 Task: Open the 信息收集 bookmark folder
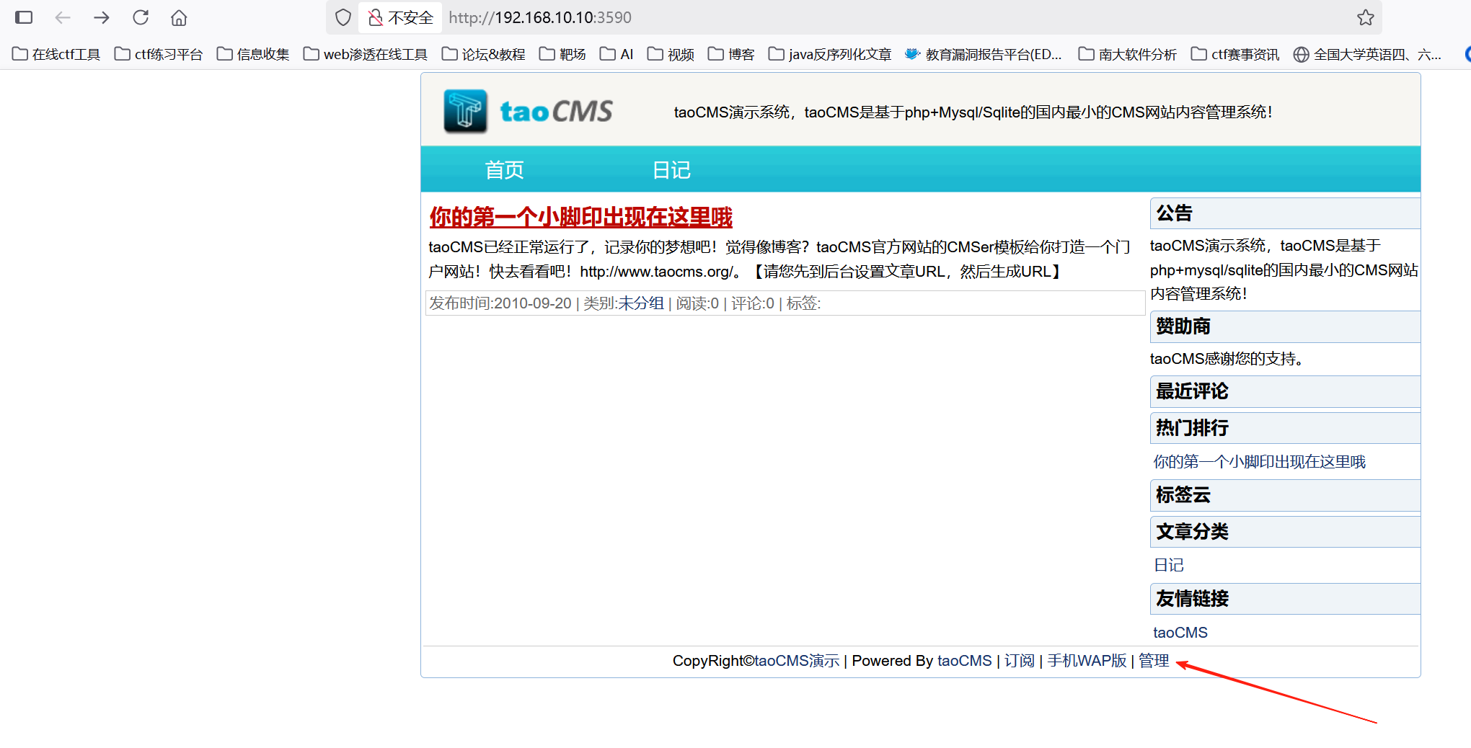point(253,54)
